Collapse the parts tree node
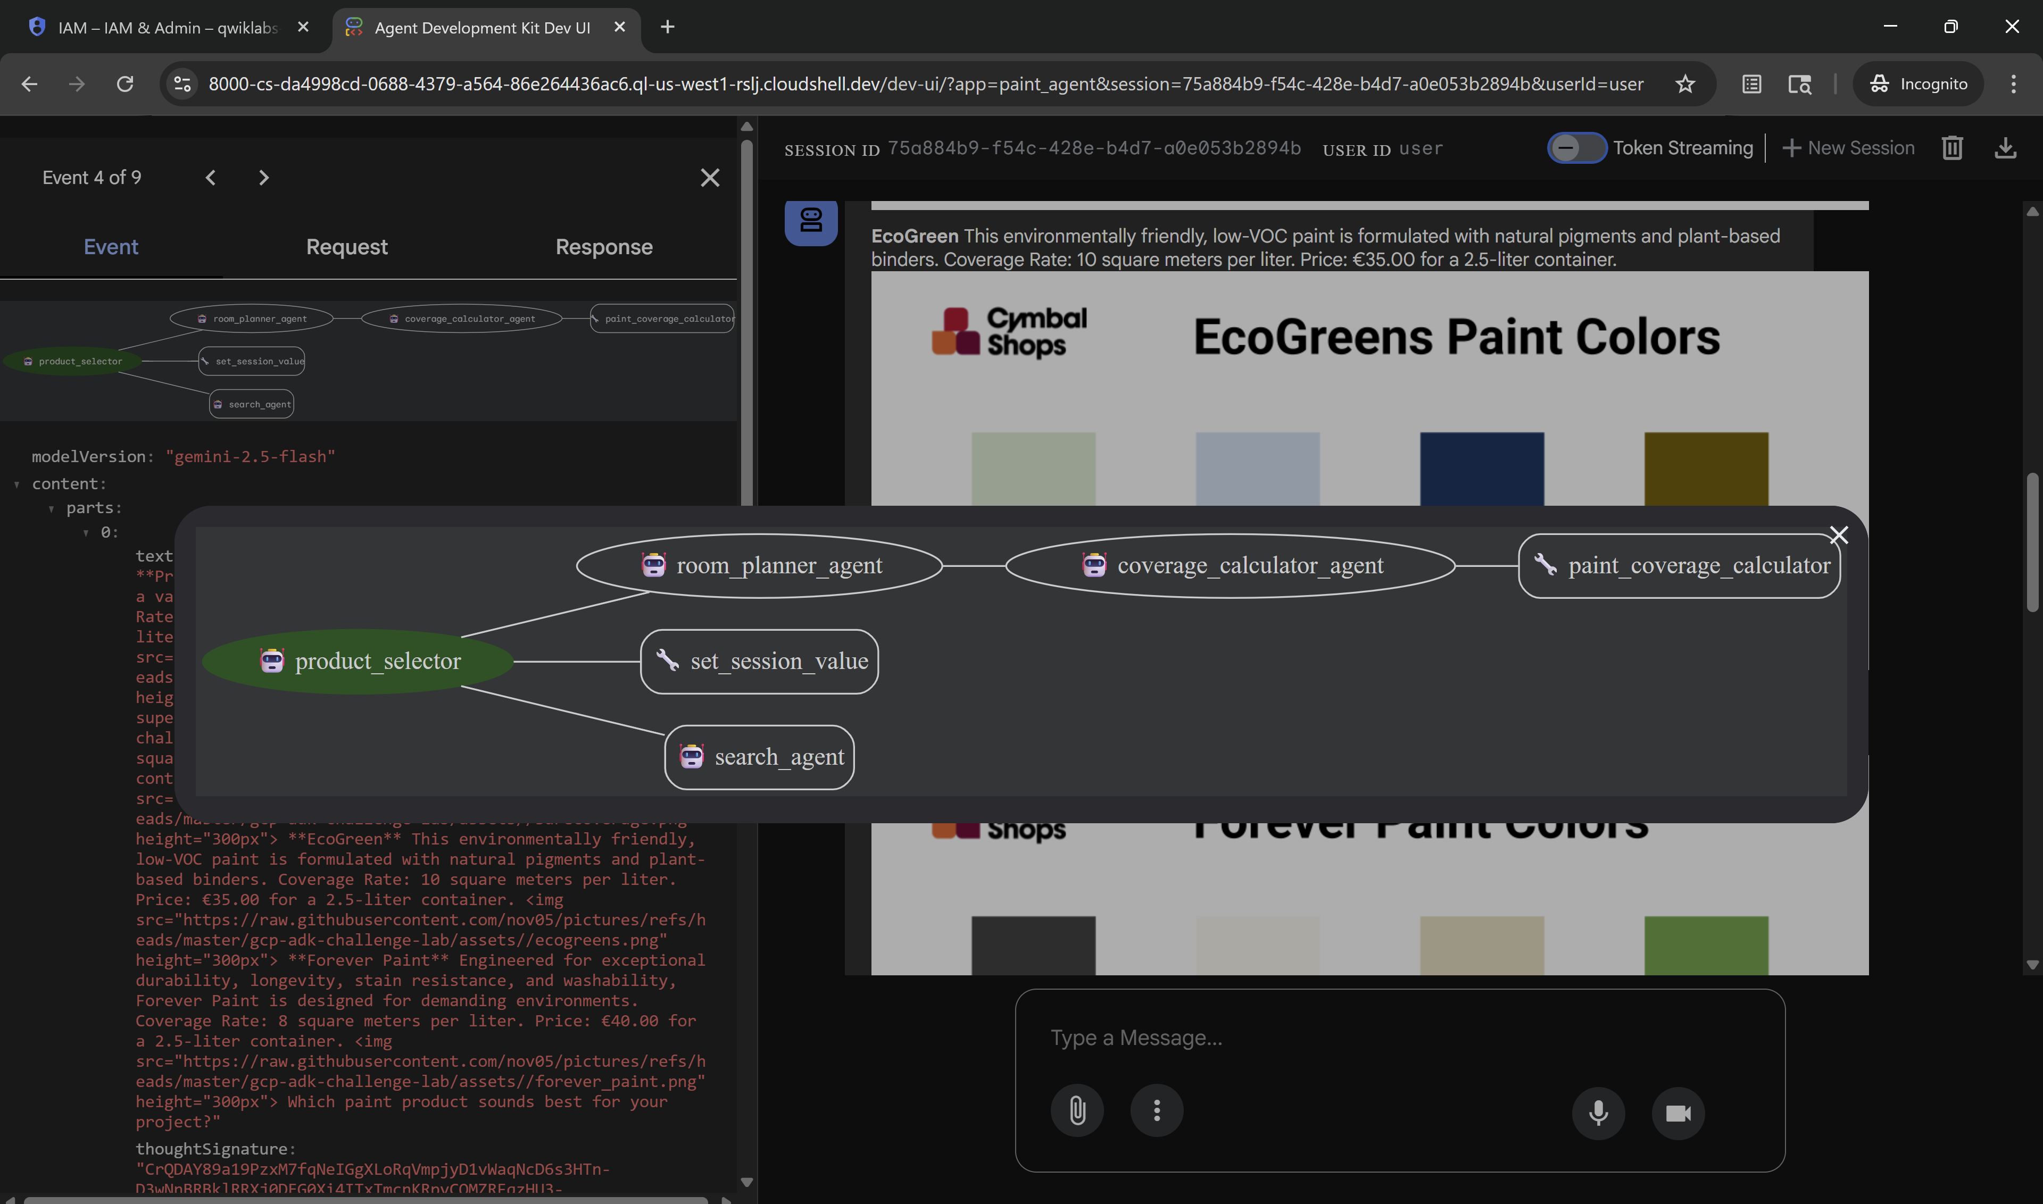Screen dimensions: 2043x1204 (51, 509)
